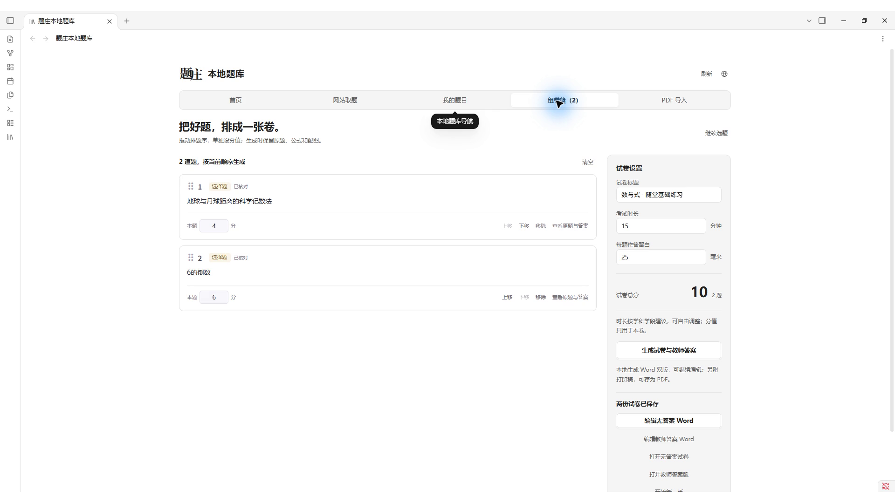Click 编辑无答案 Word button
The height and width of the screenshot is (503, 895).
(x=668, y=421)
